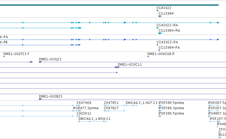The height and width of the screenshot is (139, 226).
Task: Click the light-blue glyph below IP05386.5prime
Action: coord(160,116)
